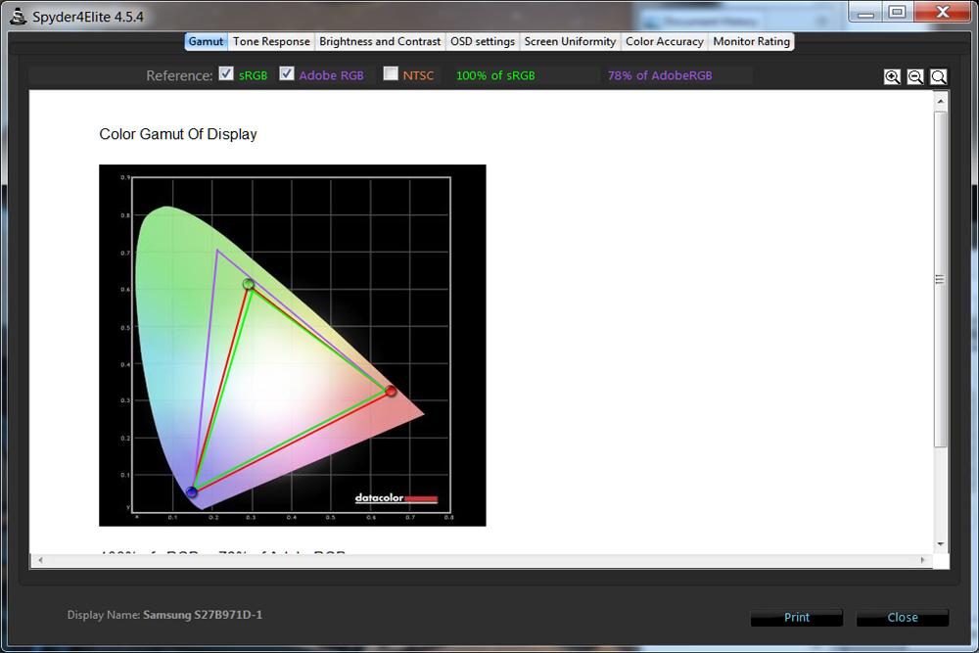This screenshot has width=979, height=653.
Task: Switch to the Color Accuracy tab
Action: [665, 41]
